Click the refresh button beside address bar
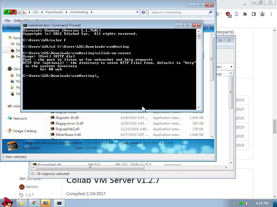 (143, 12)
